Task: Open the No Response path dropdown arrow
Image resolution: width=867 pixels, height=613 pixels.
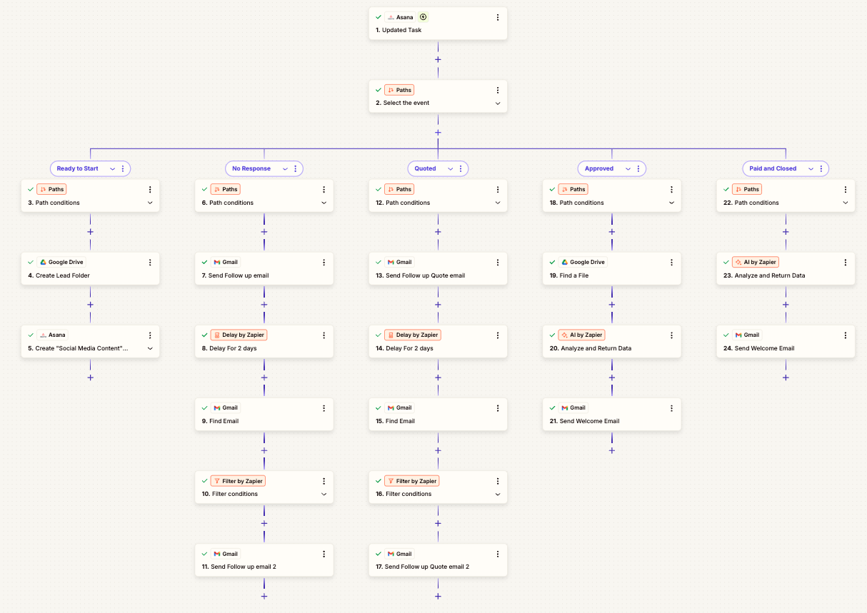Action: tap(285, 169)
